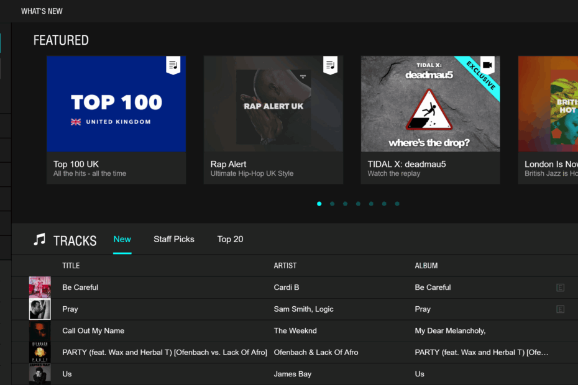Click the ARTIST column header
The image size is (578, 385).
(x=285, y=266)
